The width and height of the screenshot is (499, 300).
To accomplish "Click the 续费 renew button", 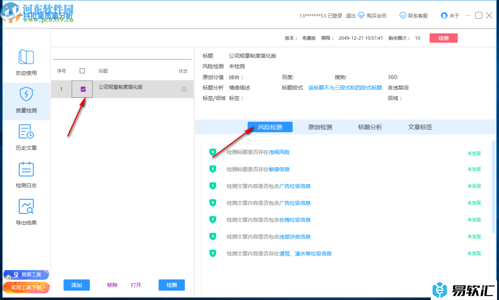I will [x=444, y=38].
